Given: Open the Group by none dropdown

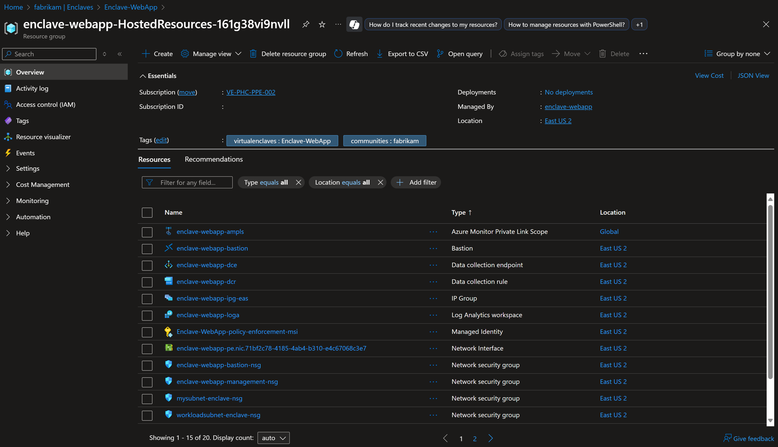Looking at the screenshot, I should (737, 54).
